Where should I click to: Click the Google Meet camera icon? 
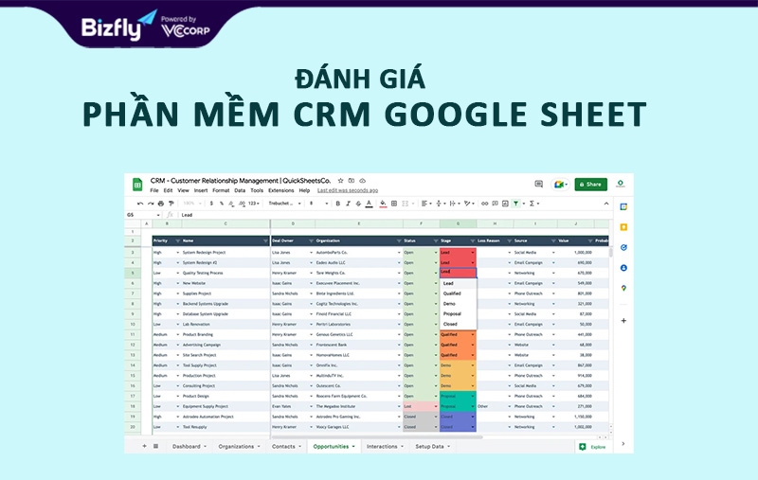point(558,185)
